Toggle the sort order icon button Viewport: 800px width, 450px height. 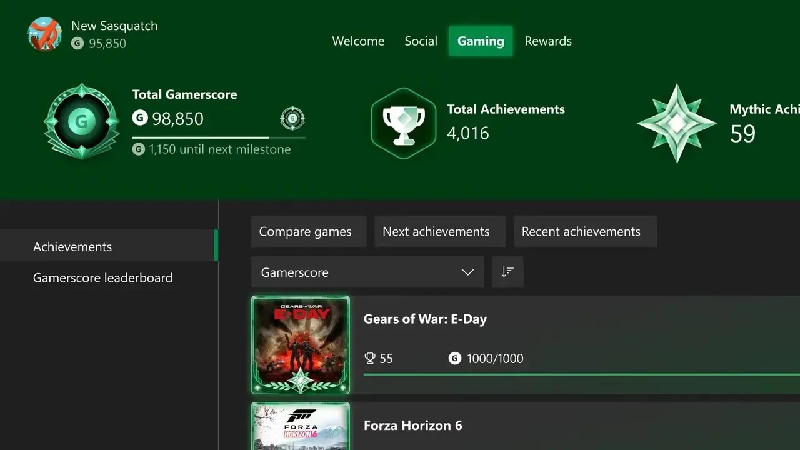tap(507, 272)
